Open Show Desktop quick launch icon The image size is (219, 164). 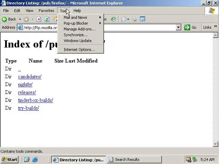(27, 160)
